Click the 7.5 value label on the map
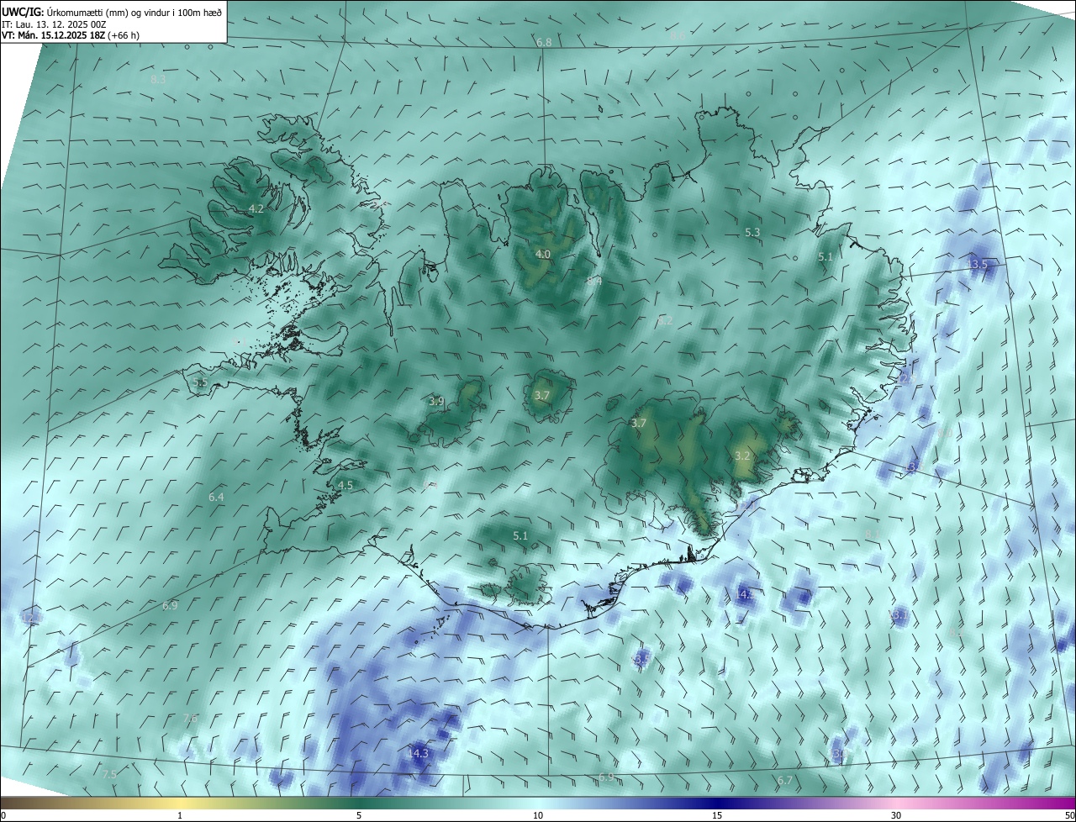Screen dimensions: 1076x822 109,773
